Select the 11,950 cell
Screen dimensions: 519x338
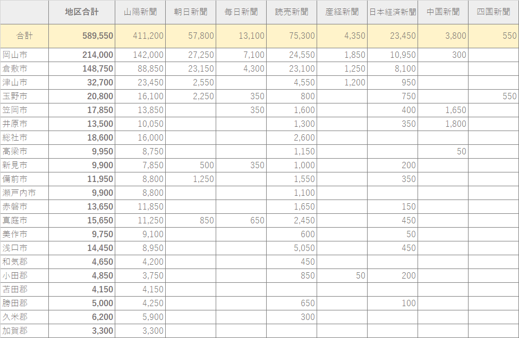click(82, 179)
